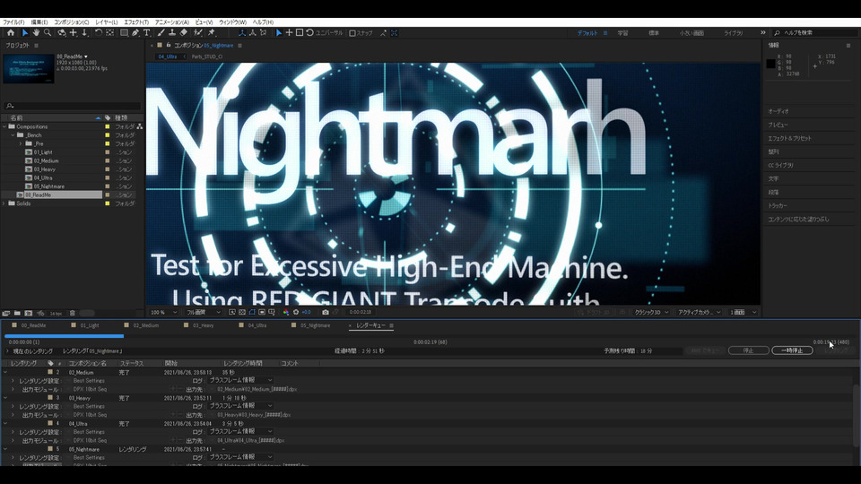The image size is (861, 484).
Task: Switch to the 05_Nightmare timeline tab
Action: 315,325
